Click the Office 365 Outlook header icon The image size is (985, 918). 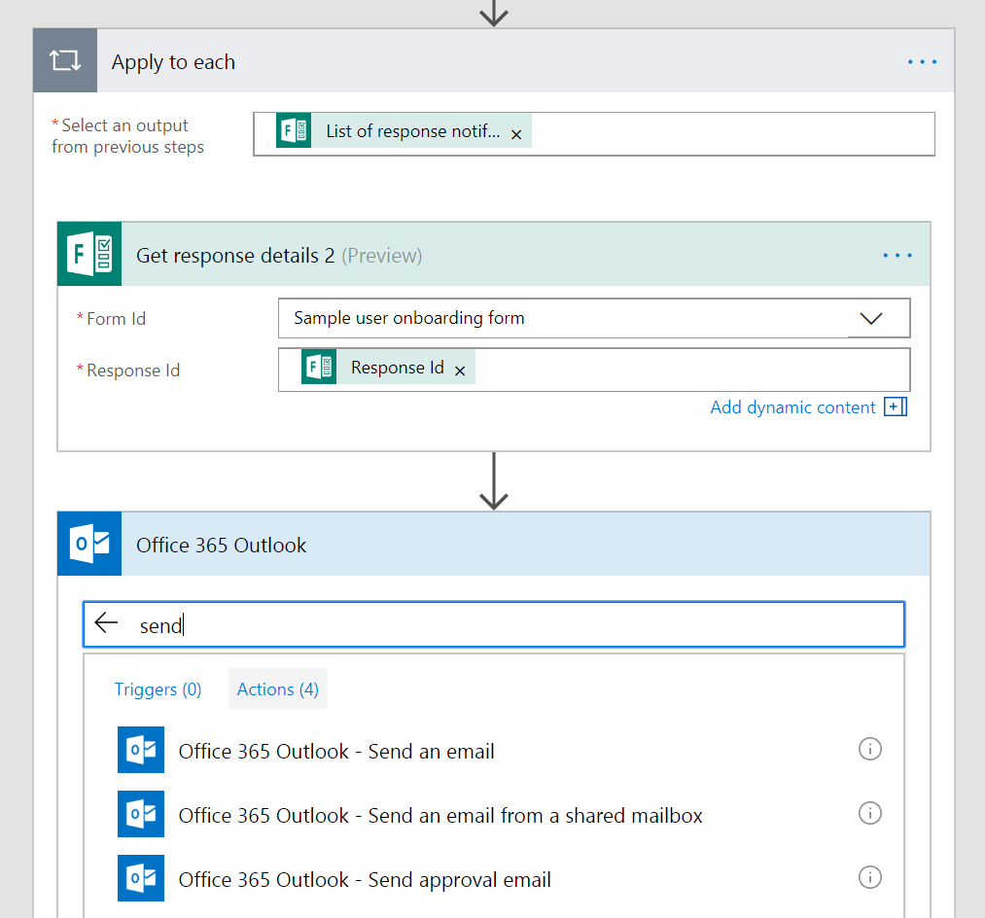89,545
